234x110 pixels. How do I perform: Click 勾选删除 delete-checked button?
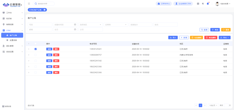(x=196, y=38)
